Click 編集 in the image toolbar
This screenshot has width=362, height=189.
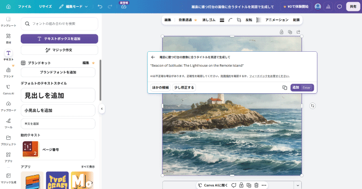tap(168, 20)
